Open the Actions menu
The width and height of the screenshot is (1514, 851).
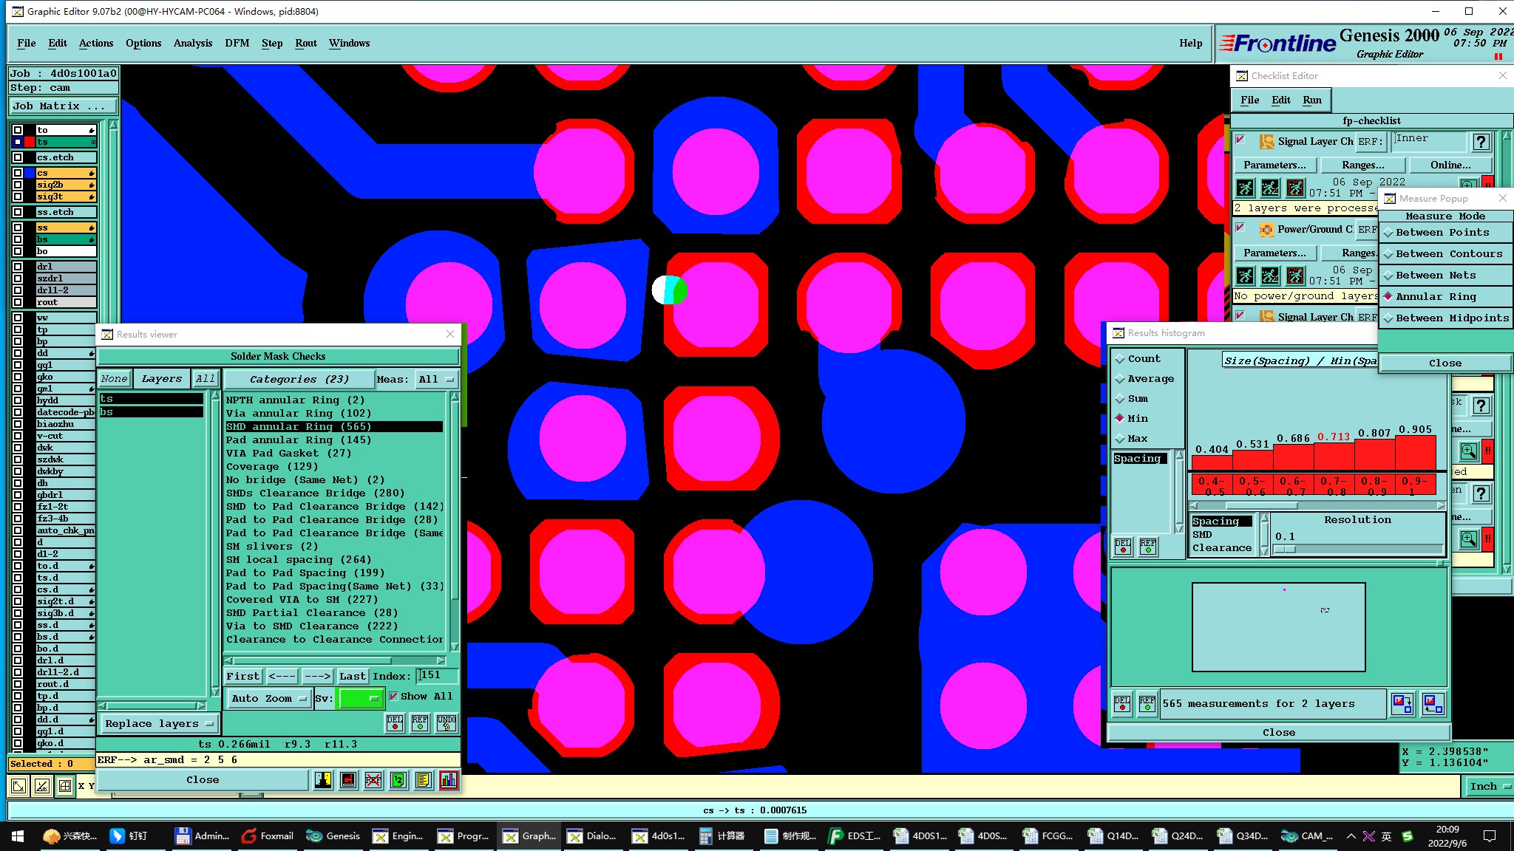tap(96, 43)
